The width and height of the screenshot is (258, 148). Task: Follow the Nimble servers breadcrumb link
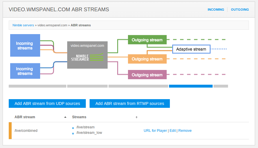coord(23,25)
